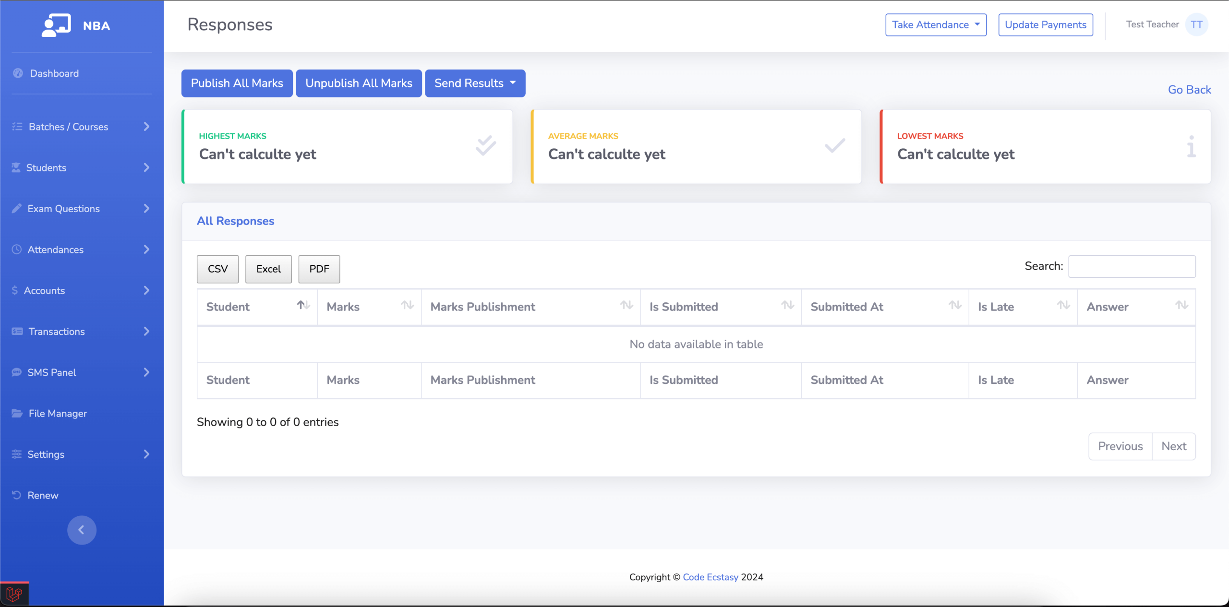Collapse the sidebar with round arrow button
The width and height of the screenshot is (1229, 607).
coord(82,530)
